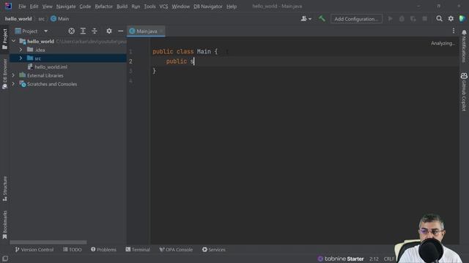Select the External Libraries row
The width and height of the screenshot is (469, 263).
pos(68,75)
